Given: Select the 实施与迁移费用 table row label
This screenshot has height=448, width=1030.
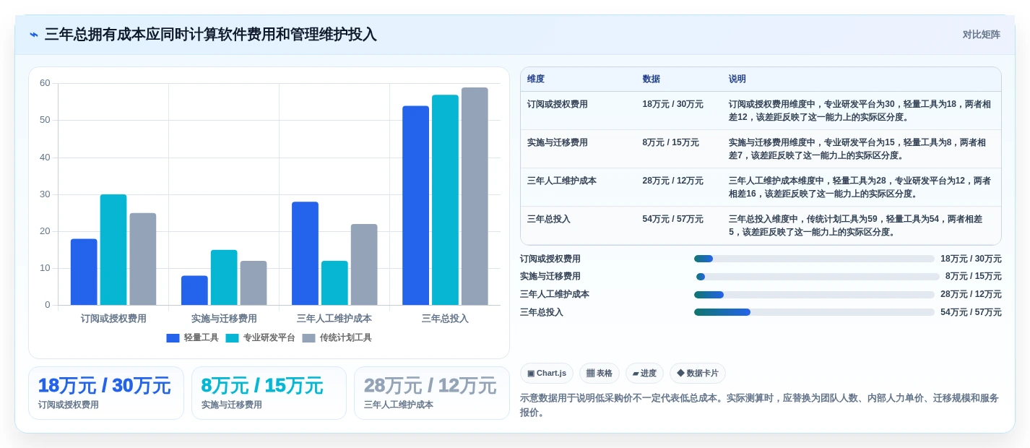Looking at the screenshot, I should pos(557,142).
